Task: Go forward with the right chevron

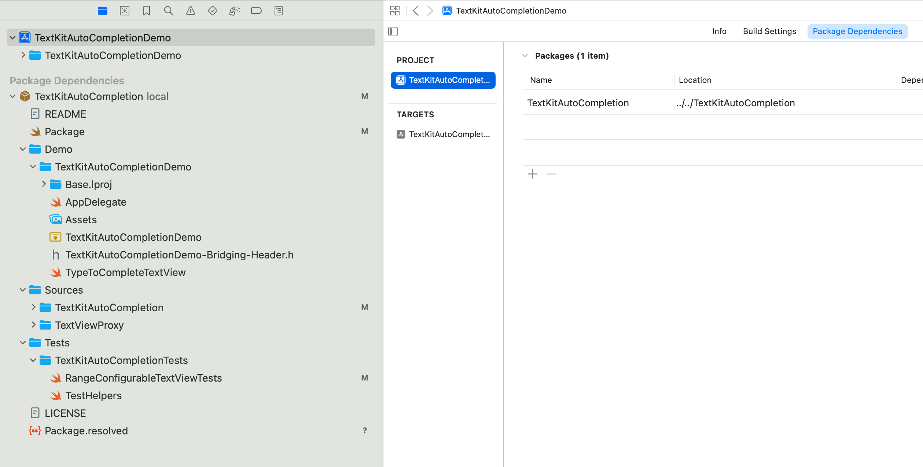Action: click(430, 11)
